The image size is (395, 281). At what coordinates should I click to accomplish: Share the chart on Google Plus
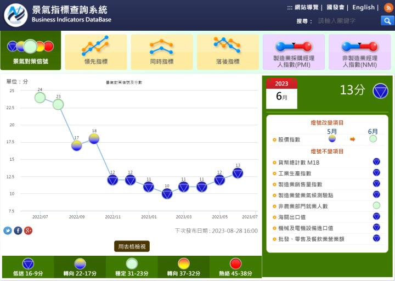pos(28,231)
